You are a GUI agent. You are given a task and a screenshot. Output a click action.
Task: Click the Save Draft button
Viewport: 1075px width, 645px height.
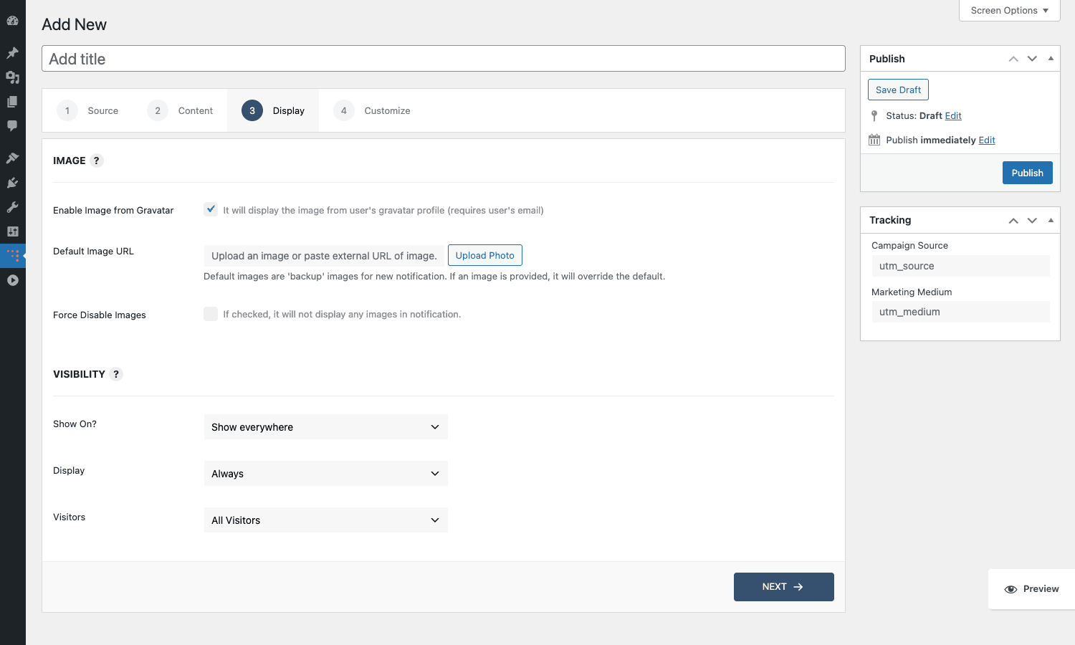click(898, 90)
